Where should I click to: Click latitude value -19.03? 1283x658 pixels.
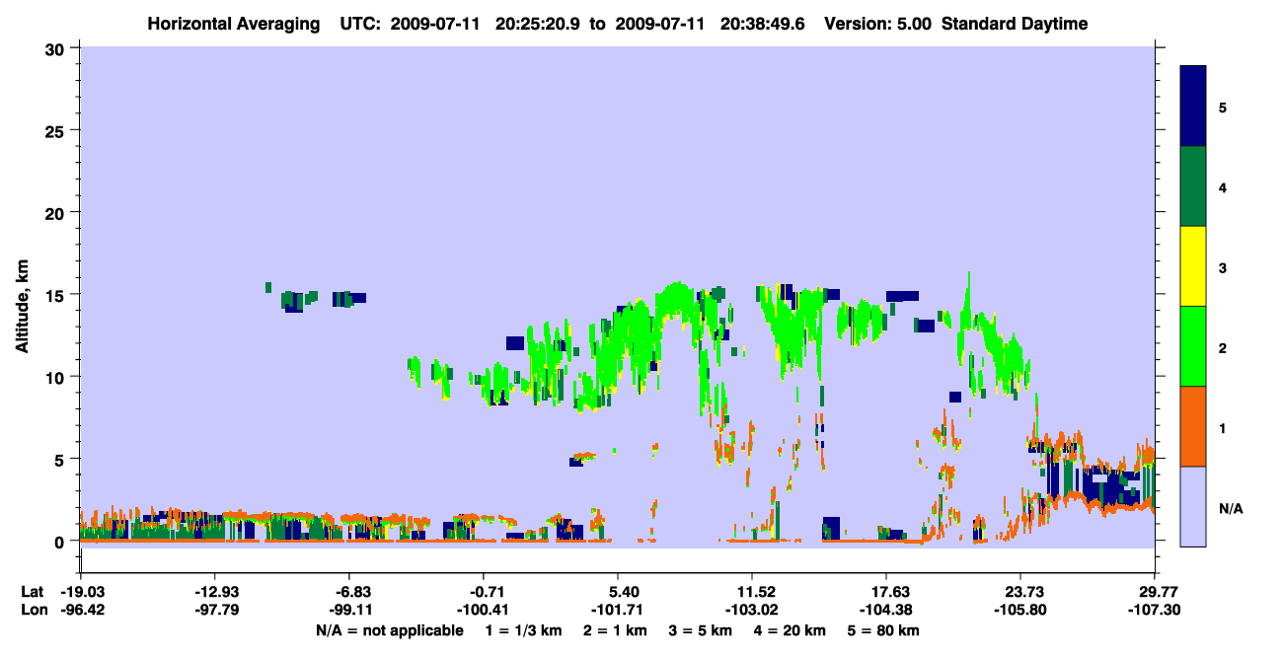pos(81,592)
